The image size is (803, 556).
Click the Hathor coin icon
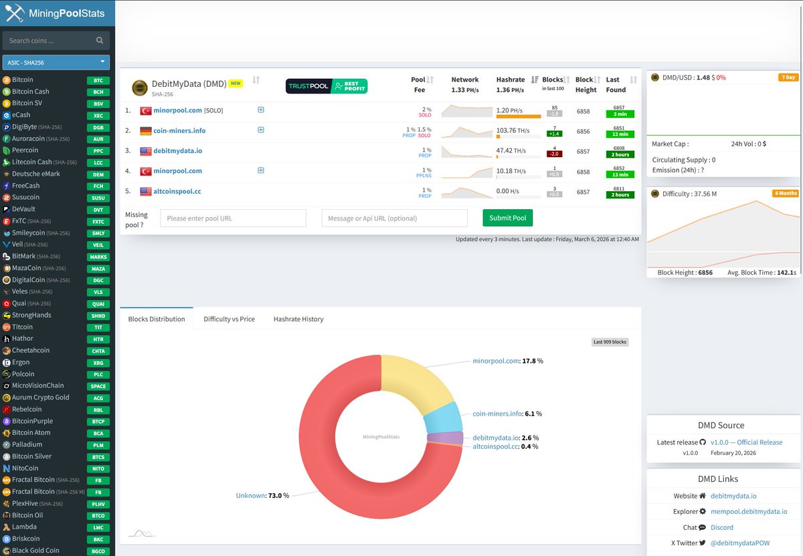pyautogui.click(x=7, y=339)
